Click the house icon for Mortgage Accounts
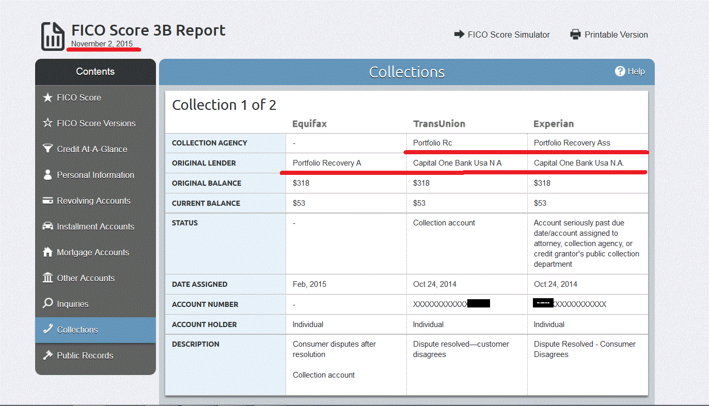This screenshot has width=709, height=406. click(x=48, y=252)
